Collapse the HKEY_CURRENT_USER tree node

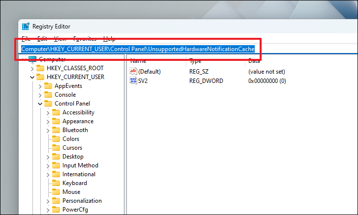pos(32,77)
